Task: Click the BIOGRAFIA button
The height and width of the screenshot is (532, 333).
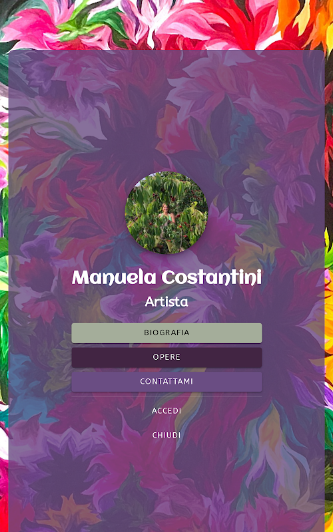Action: pyautogui.click(x=166, y=333)
